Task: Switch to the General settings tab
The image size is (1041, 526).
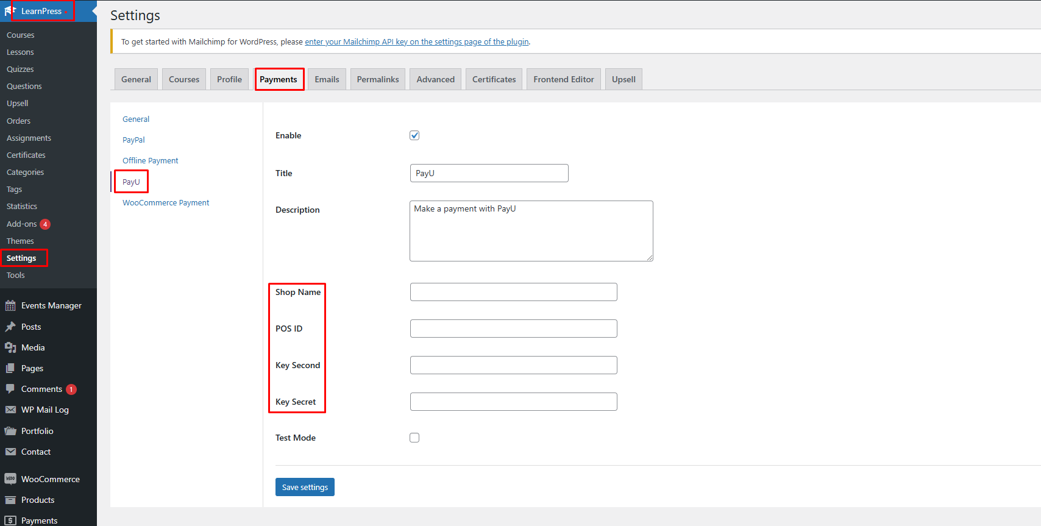Action: click(136, 79)
